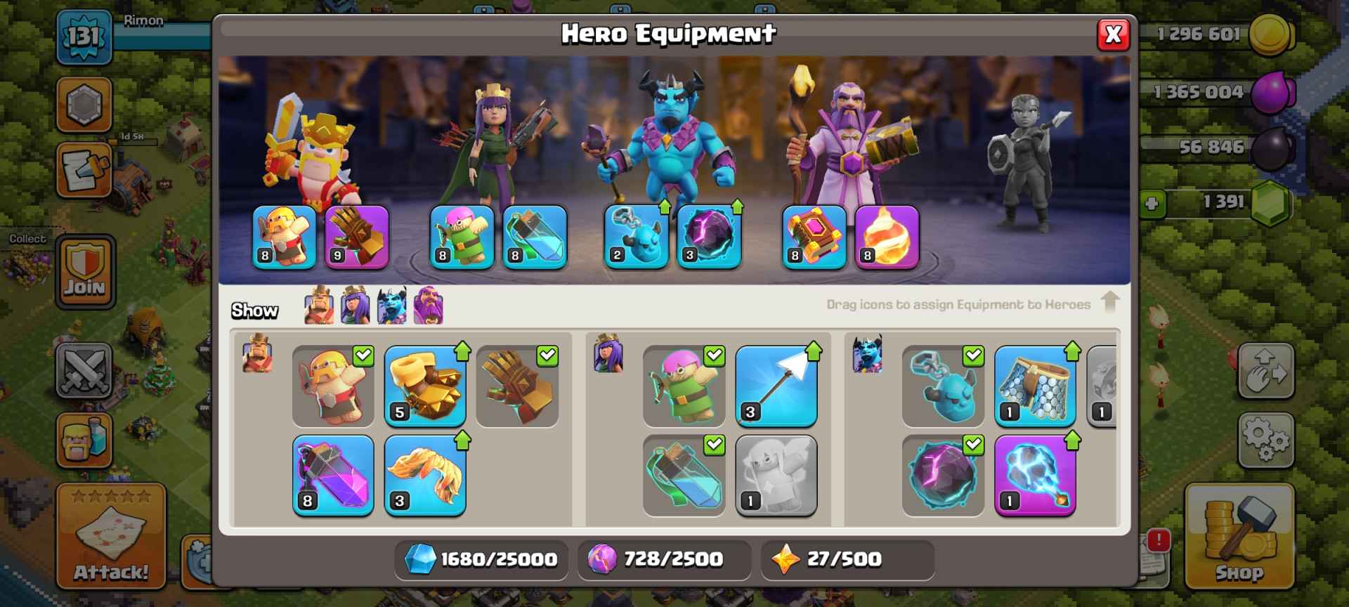Choose the Electro Boots equipment item
1349x607 pixels.
(x=1035, y=475)
